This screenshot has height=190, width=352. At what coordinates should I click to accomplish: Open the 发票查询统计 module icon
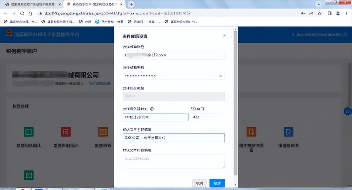[x=65, y=132]
